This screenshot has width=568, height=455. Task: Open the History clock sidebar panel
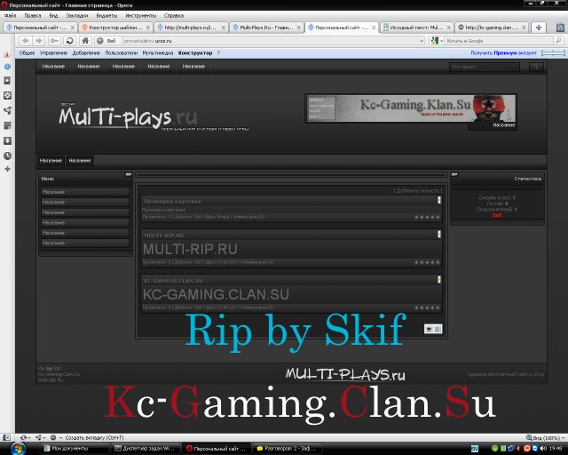pos(7,156)
